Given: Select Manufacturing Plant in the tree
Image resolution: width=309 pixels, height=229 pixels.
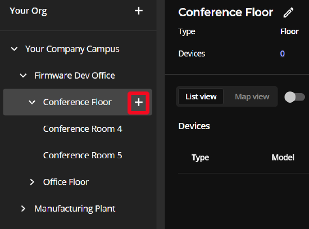Looking at the screenshot, I should pyautogui.click(x=75, y=209).
